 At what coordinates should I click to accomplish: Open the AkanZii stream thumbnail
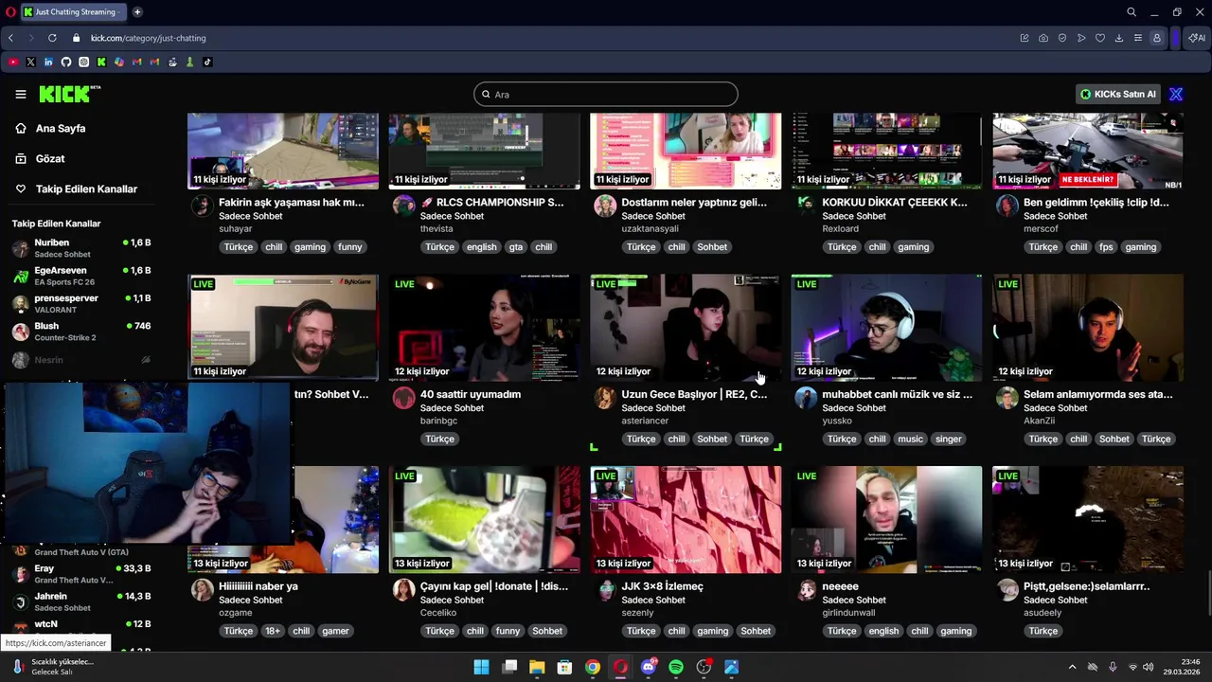click(x=1088, y=328)
